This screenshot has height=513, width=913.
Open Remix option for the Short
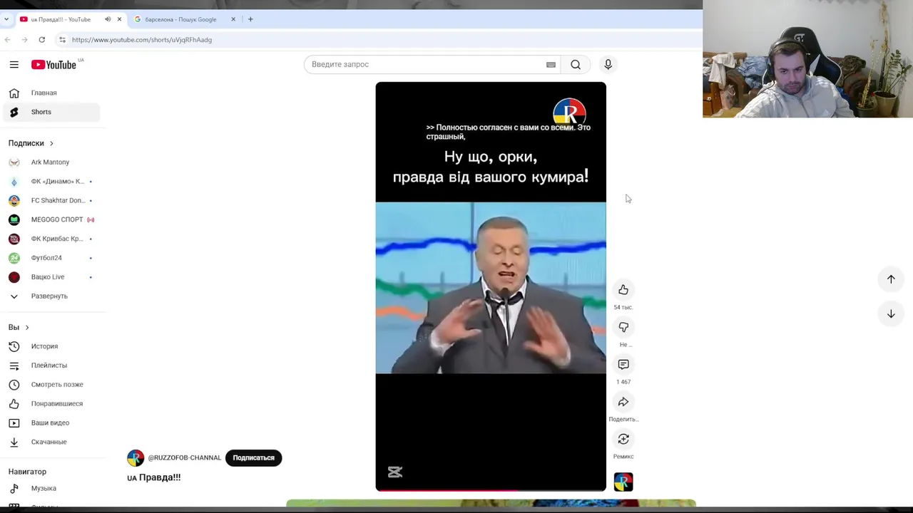623,439
